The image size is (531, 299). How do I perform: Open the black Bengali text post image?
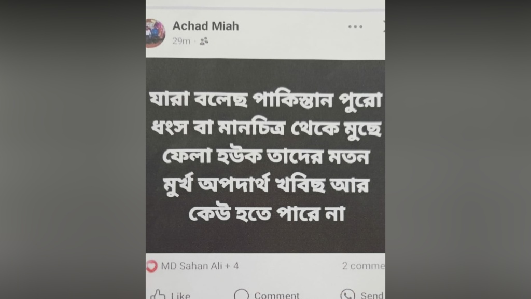coord(265,156)
